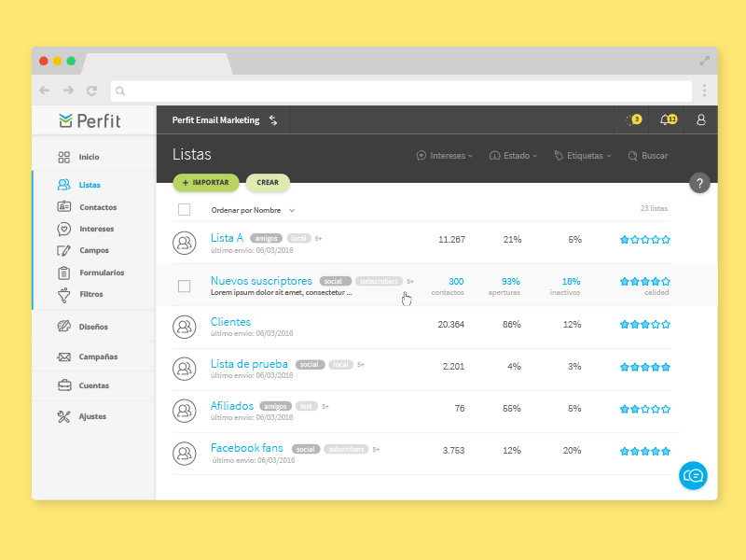The image size is (746, 560).
Task: Click the test tag on Afiliados
Action: click(x=306, y=406)
